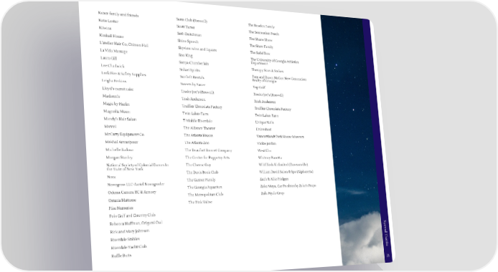The width and height of the screenshot is (498, 272).
Task: Select the Lloyd's carrot cake listing
Action: point(118,89)
